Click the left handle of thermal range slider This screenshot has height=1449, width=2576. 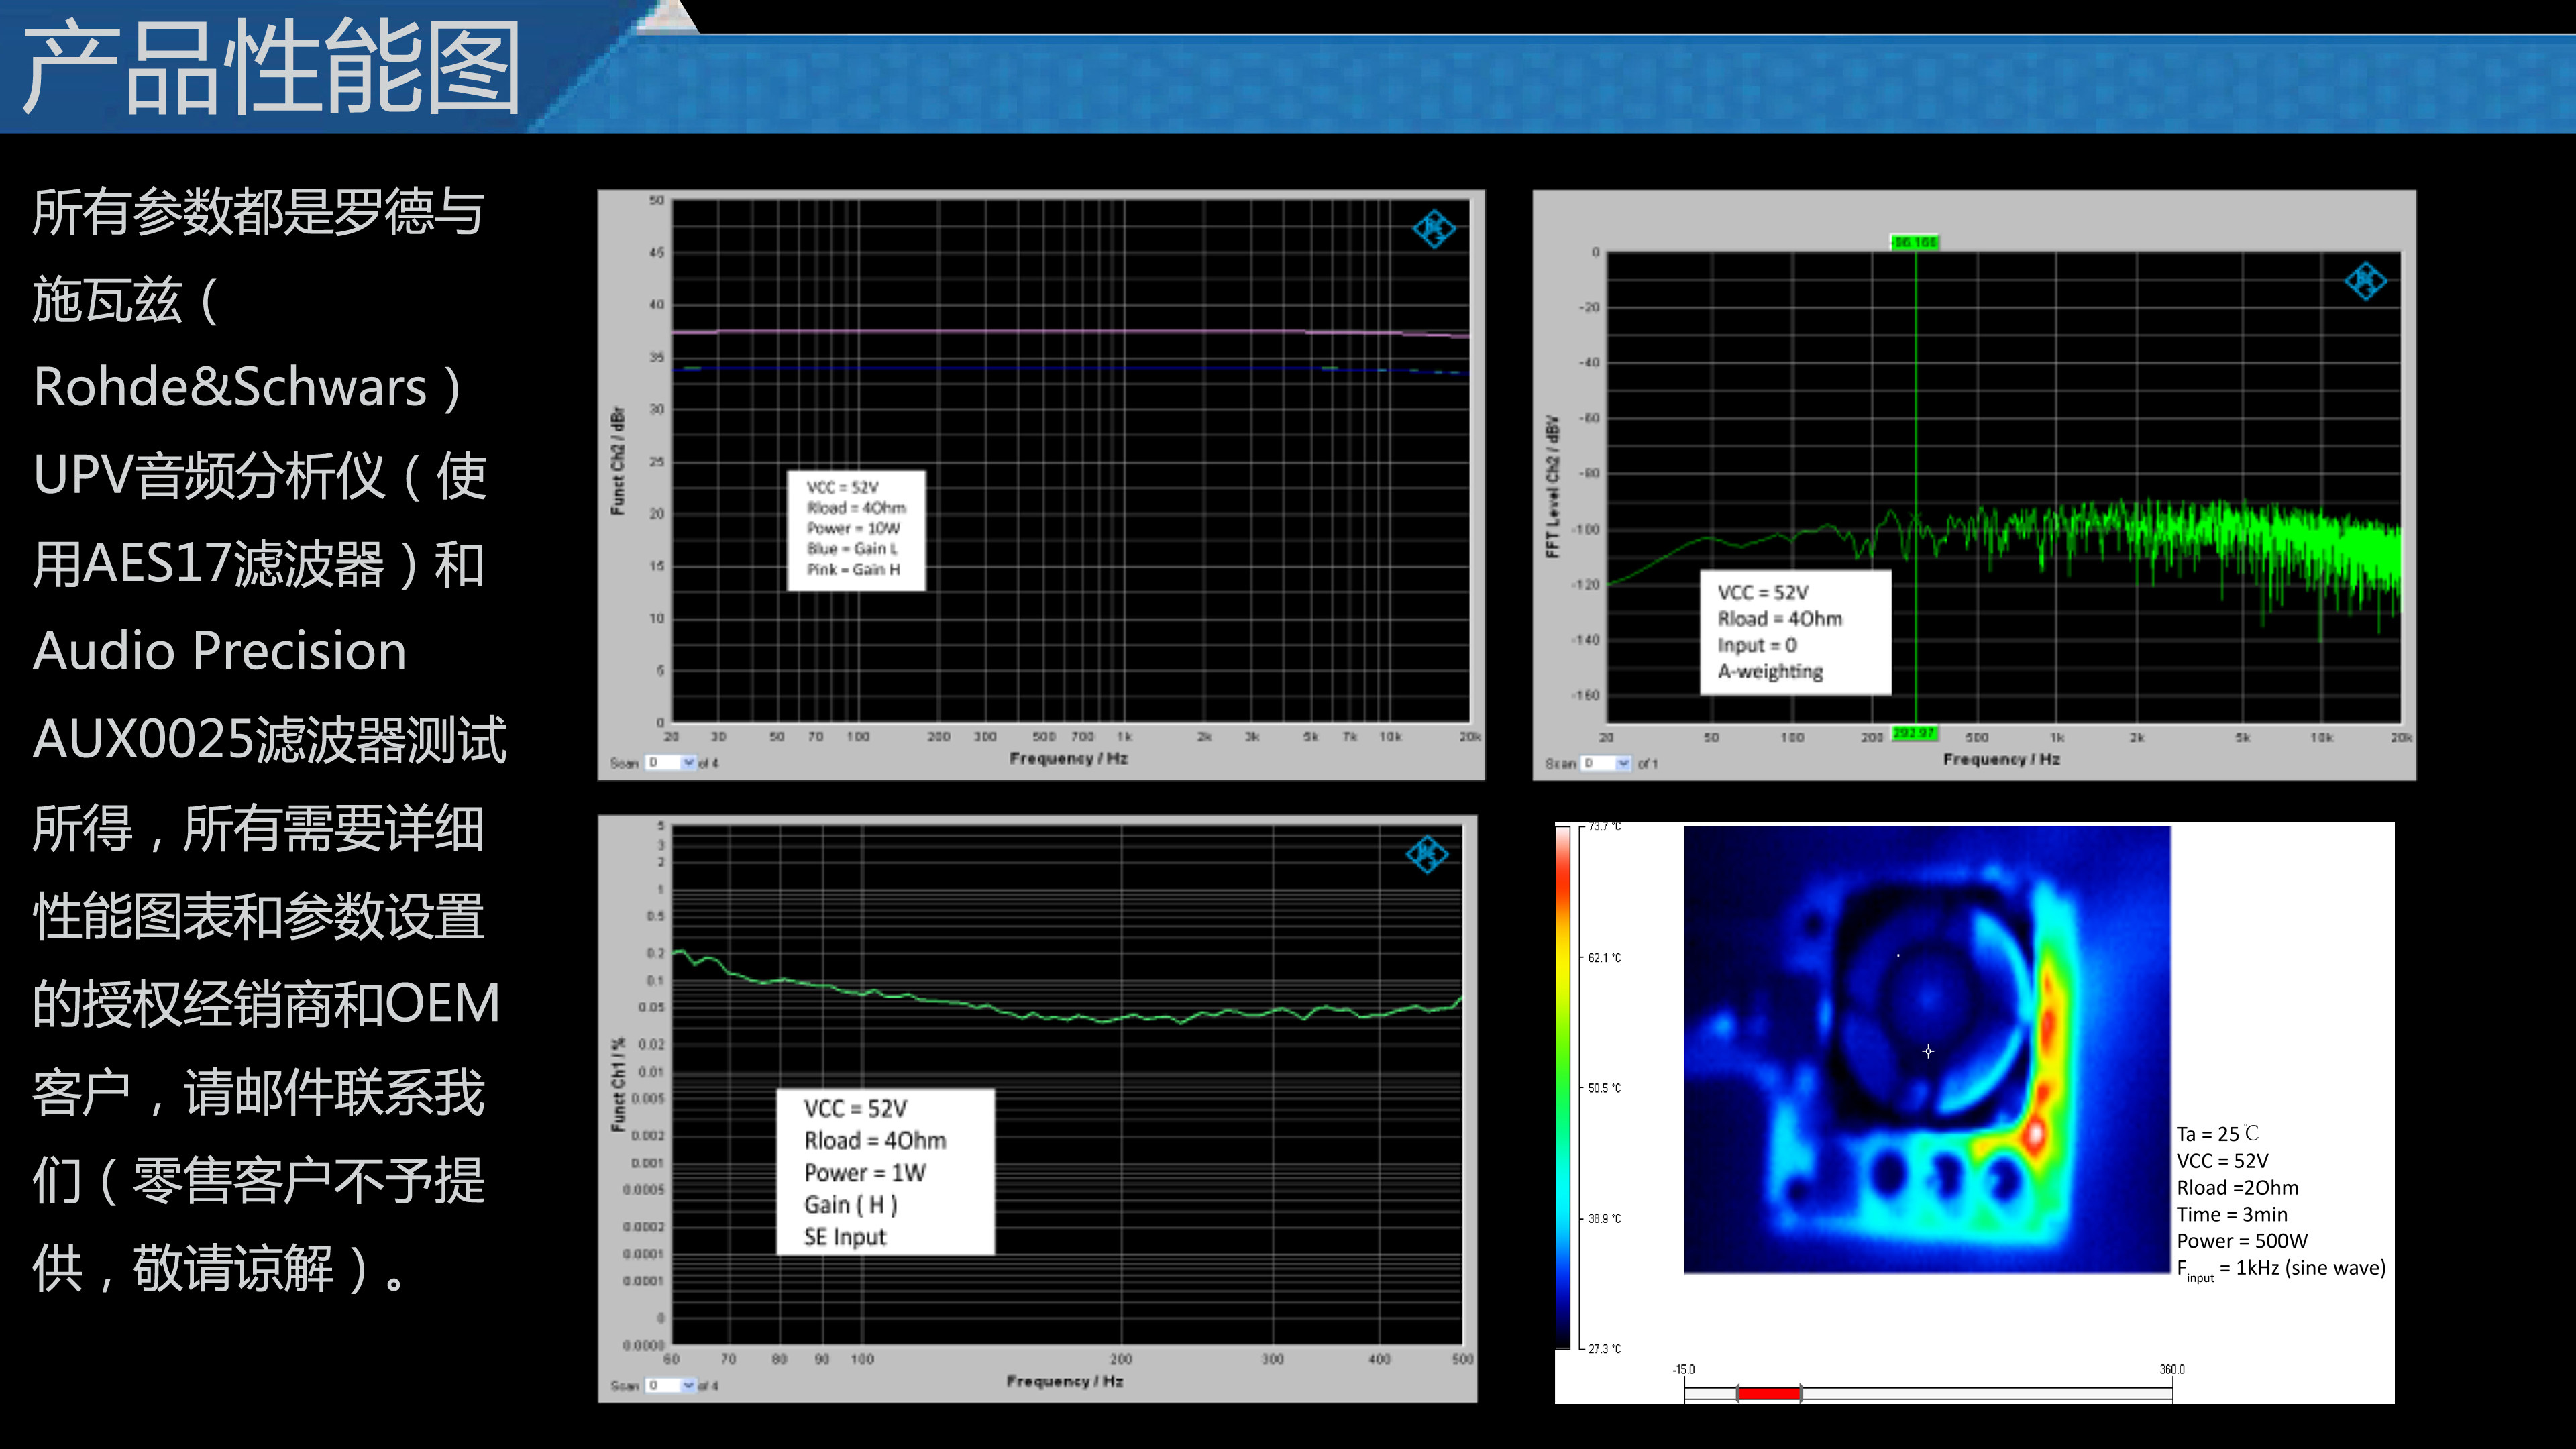(x=1738, y=1393)
